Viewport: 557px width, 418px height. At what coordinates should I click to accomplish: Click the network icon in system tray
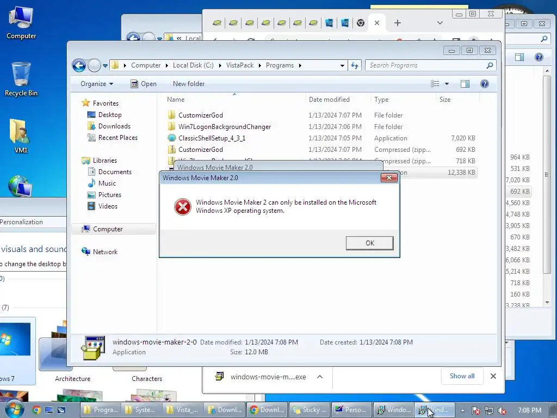(x=488, y=410)
